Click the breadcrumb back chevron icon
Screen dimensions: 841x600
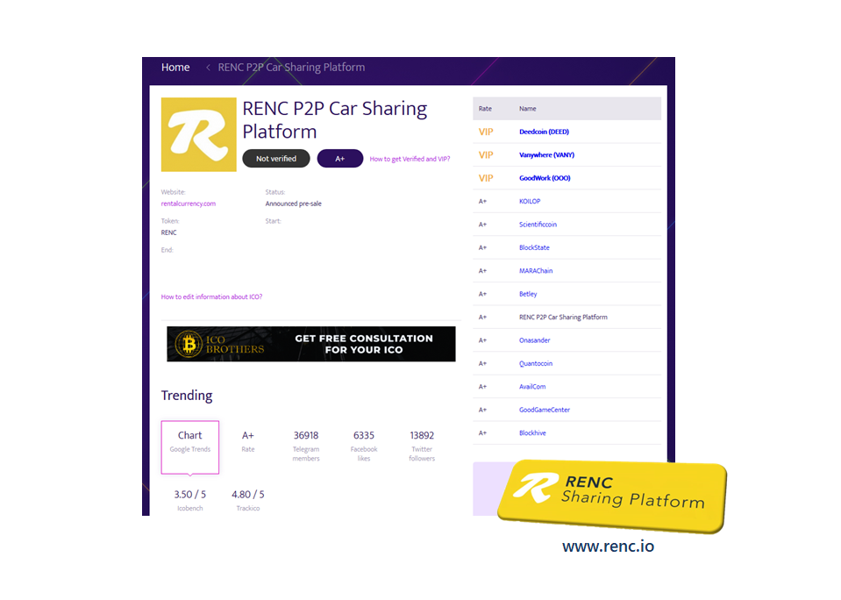click(208, 68)
